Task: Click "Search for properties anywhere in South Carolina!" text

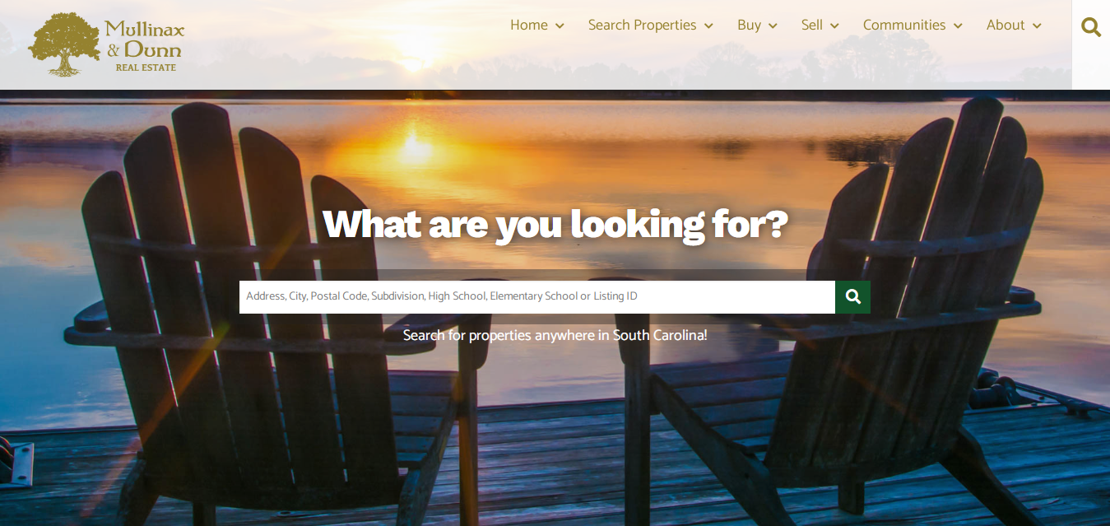Action: pyautogui.click(x=555, y=336)
